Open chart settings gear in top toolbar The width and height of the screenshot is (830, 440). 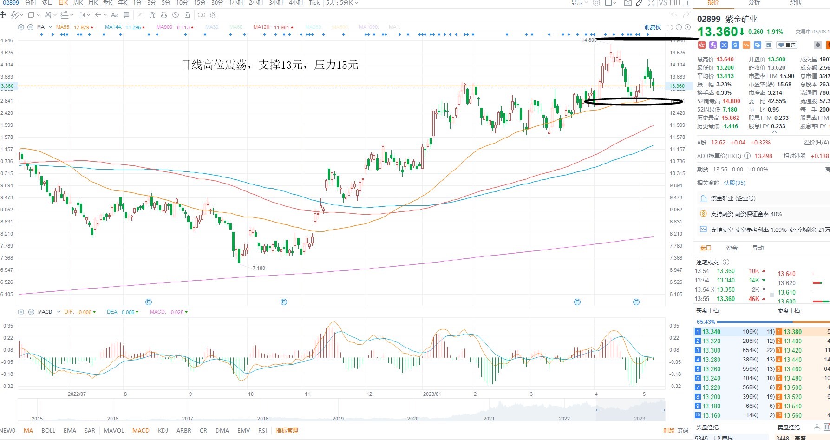click(x=596, y=3)
